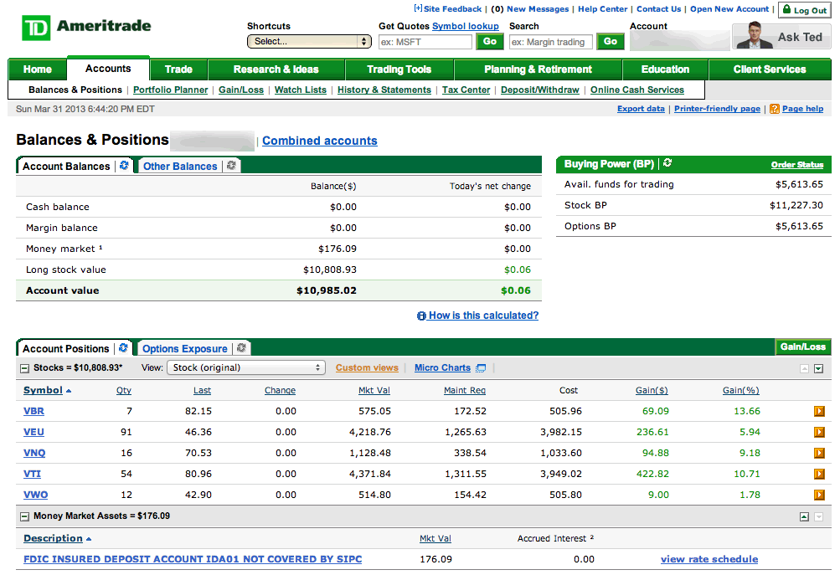
Task: Open the Trade tab
Action: point(178,69)
